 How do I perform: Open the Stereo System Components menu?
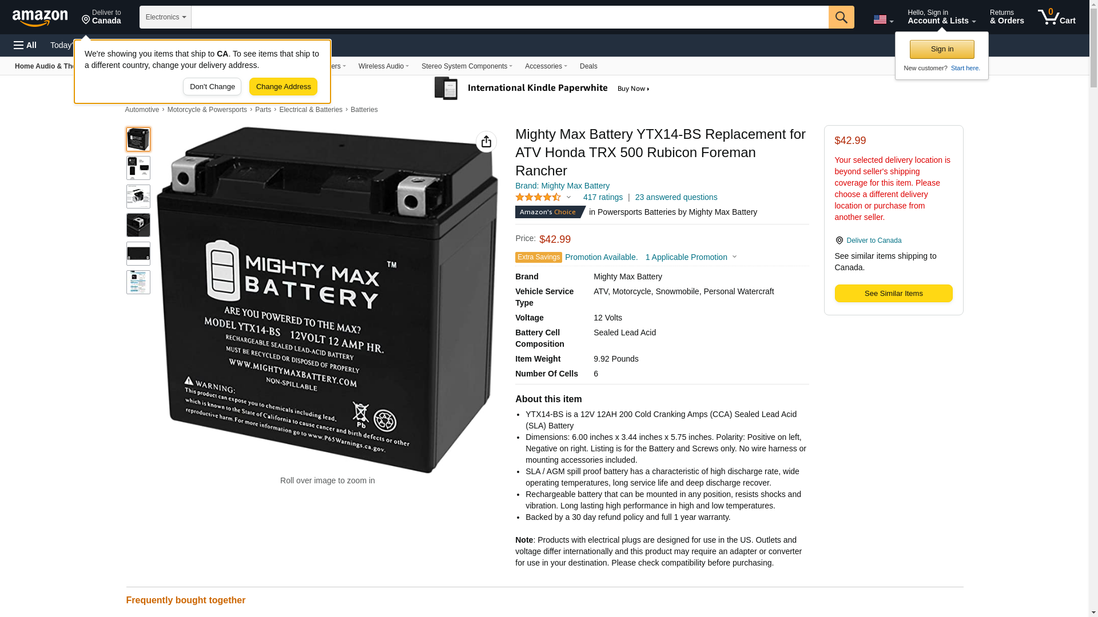point(467,66)
